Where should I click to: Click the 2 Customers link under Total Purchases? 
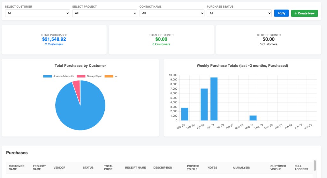click(x=54, y=44)
